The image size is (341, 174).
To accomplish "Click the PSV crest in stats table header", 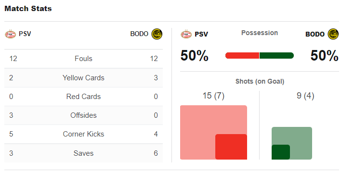I will coord(11,34).
